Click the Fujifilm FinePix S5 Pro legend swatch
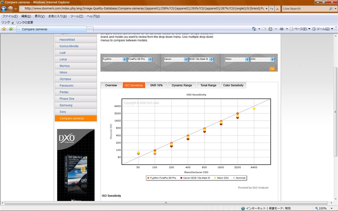Screen dimensions: 338x211 point(148,178)
